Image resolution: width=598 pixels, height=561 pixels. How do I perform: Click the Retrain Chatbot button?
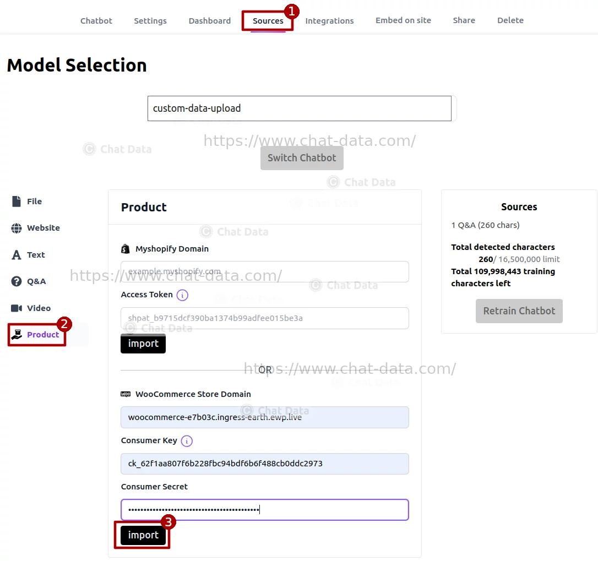click(519, 311)
